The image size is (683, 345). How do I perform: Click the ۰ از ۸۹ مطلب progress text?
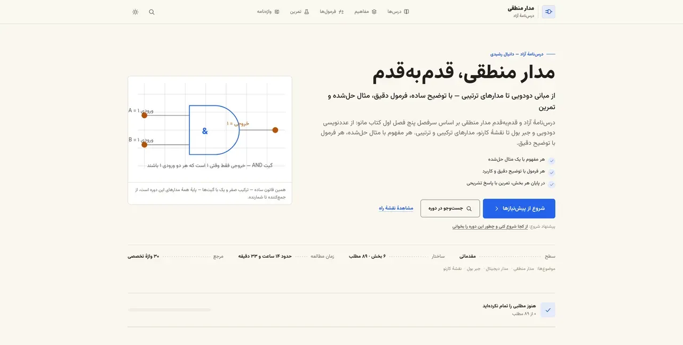coord(524,314)
